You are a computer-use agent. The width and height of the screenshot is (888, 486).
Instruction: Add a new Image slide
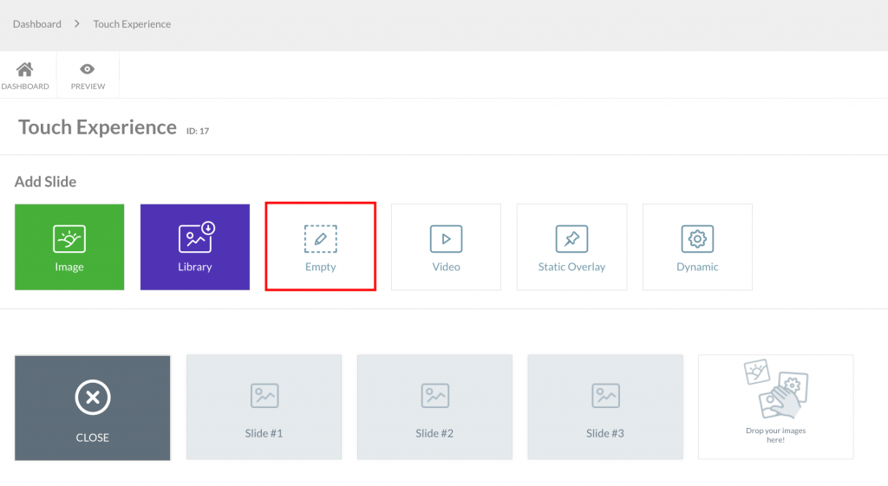pyautogui.click(x=69, y=247)
